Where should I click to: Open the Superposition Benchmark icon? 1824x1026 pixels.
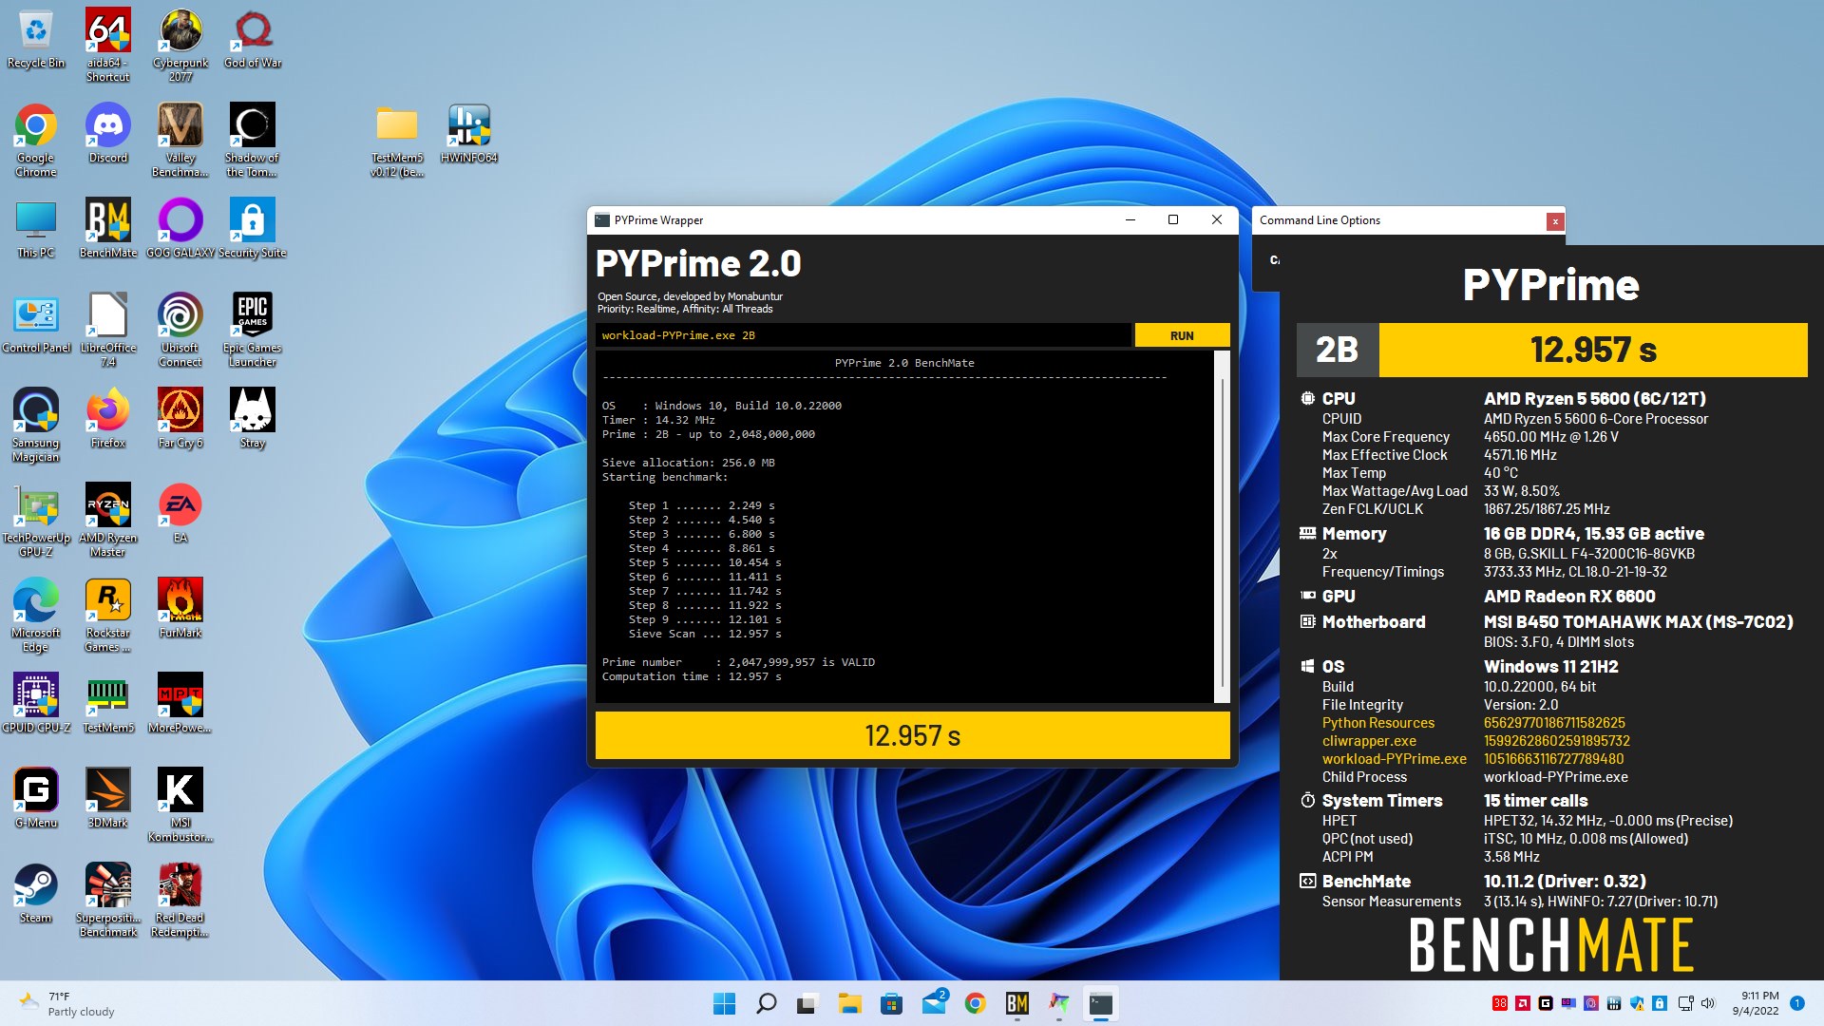(108, 901)
